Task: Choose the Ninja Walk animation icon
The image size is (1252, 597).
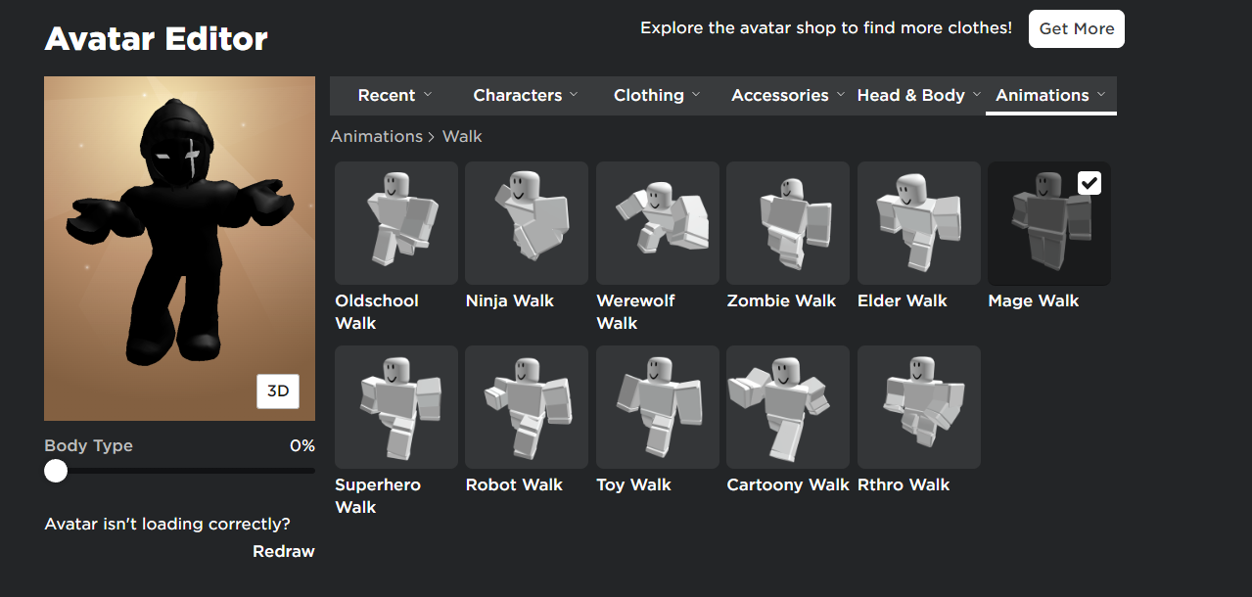Action: [527, 223]
